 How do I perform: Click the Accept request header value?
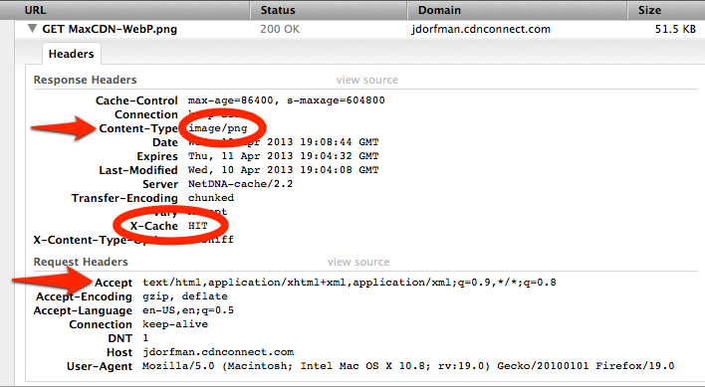(350, 283)
